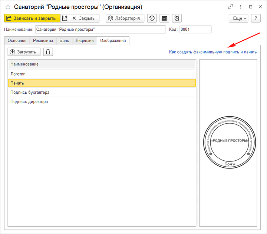
Task: Open the Реквизиты tab
Action: [43, 41]
